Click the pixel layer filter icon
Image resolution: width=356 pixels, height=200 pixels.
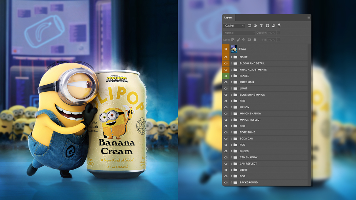pyautogui.click(x=249, y=26)
